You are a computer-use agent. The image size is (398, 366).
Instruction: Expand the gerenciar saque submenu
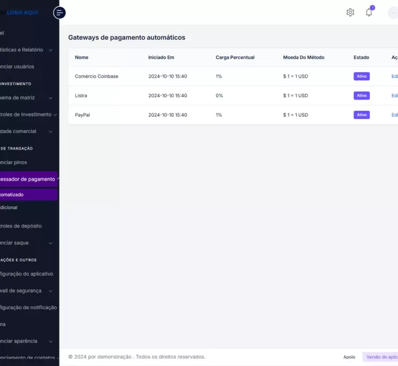50,243
